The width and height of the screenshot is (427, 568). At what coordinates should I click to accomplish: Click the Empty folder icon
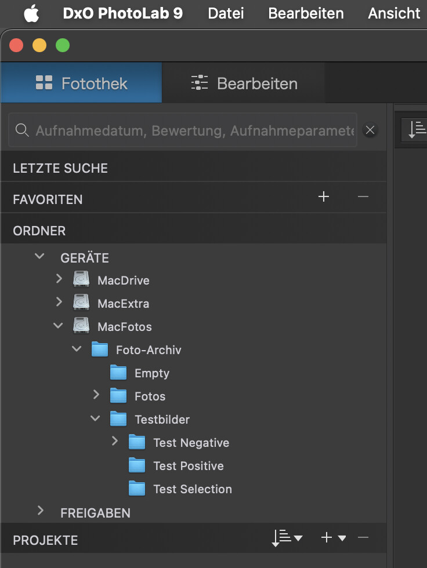click(118, 372)
